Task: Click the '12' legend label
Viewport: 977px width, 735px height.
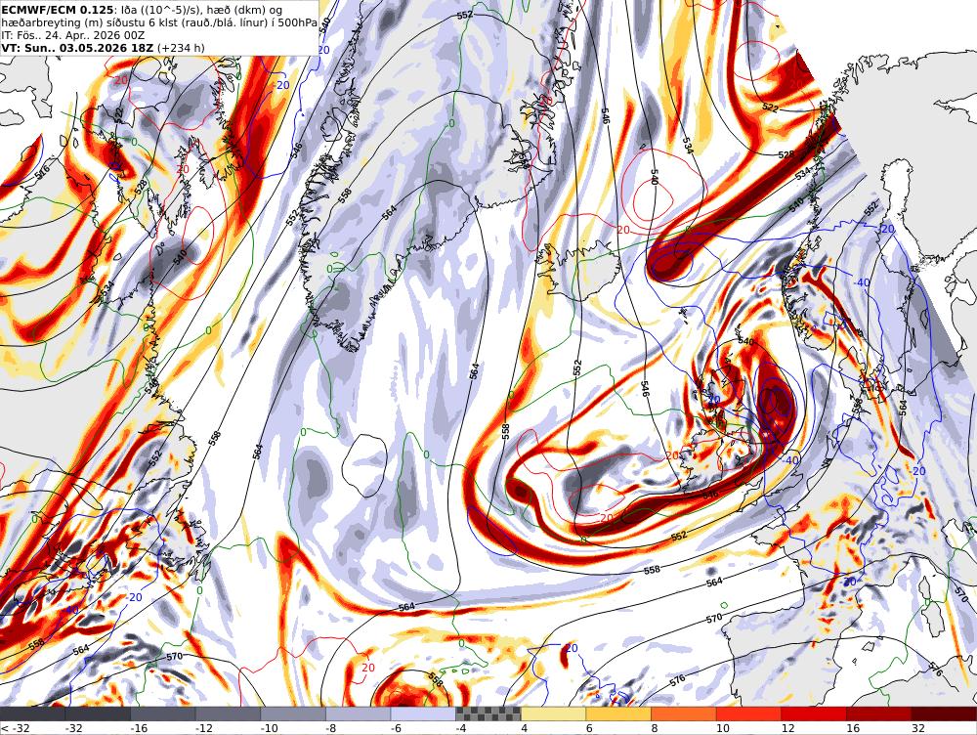Action: pyautogui.click(x=787, y=728)
